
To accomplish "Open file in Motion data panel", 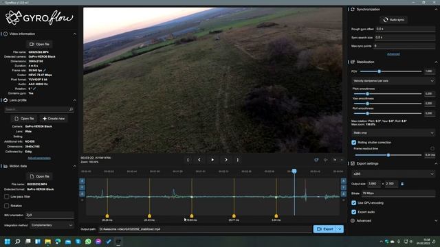I will click(39, 176).
